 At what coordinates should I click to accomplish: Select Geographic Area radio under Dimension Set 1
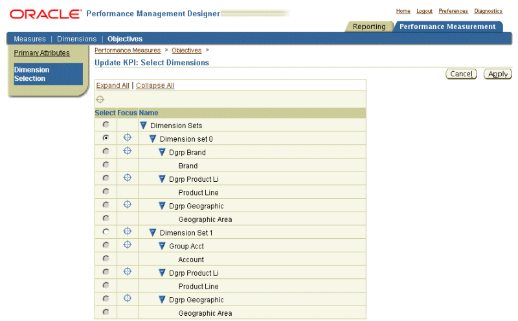[106, 312]
